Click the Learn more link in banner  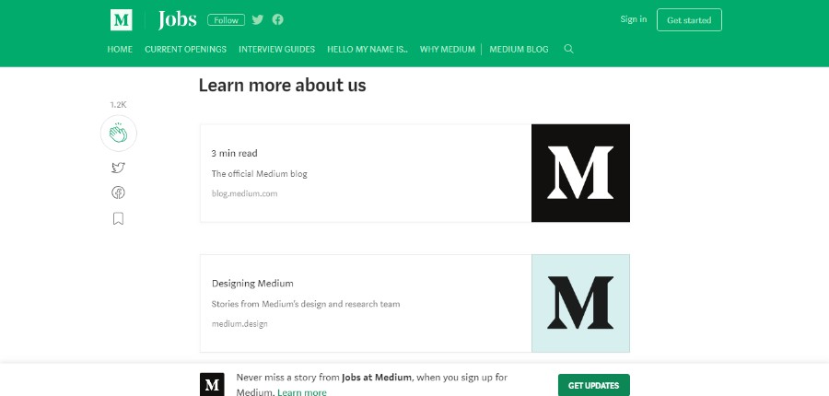pyautogui.click(x=302, y=392)
